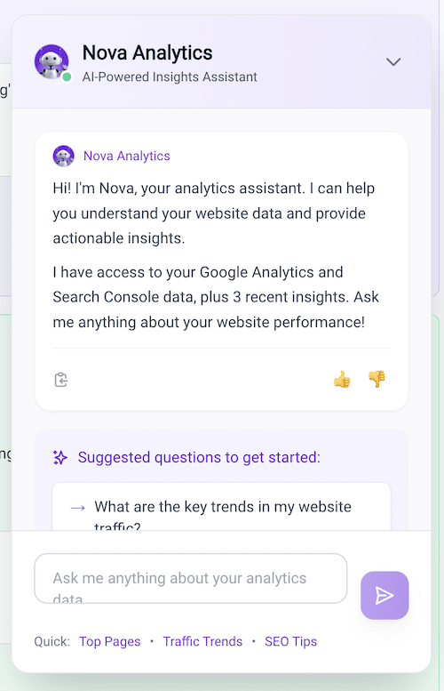Give thumbs up to Nova's message
Image resolution: width=444 pixels, height=691 pixels.
(x=342, y=379)
